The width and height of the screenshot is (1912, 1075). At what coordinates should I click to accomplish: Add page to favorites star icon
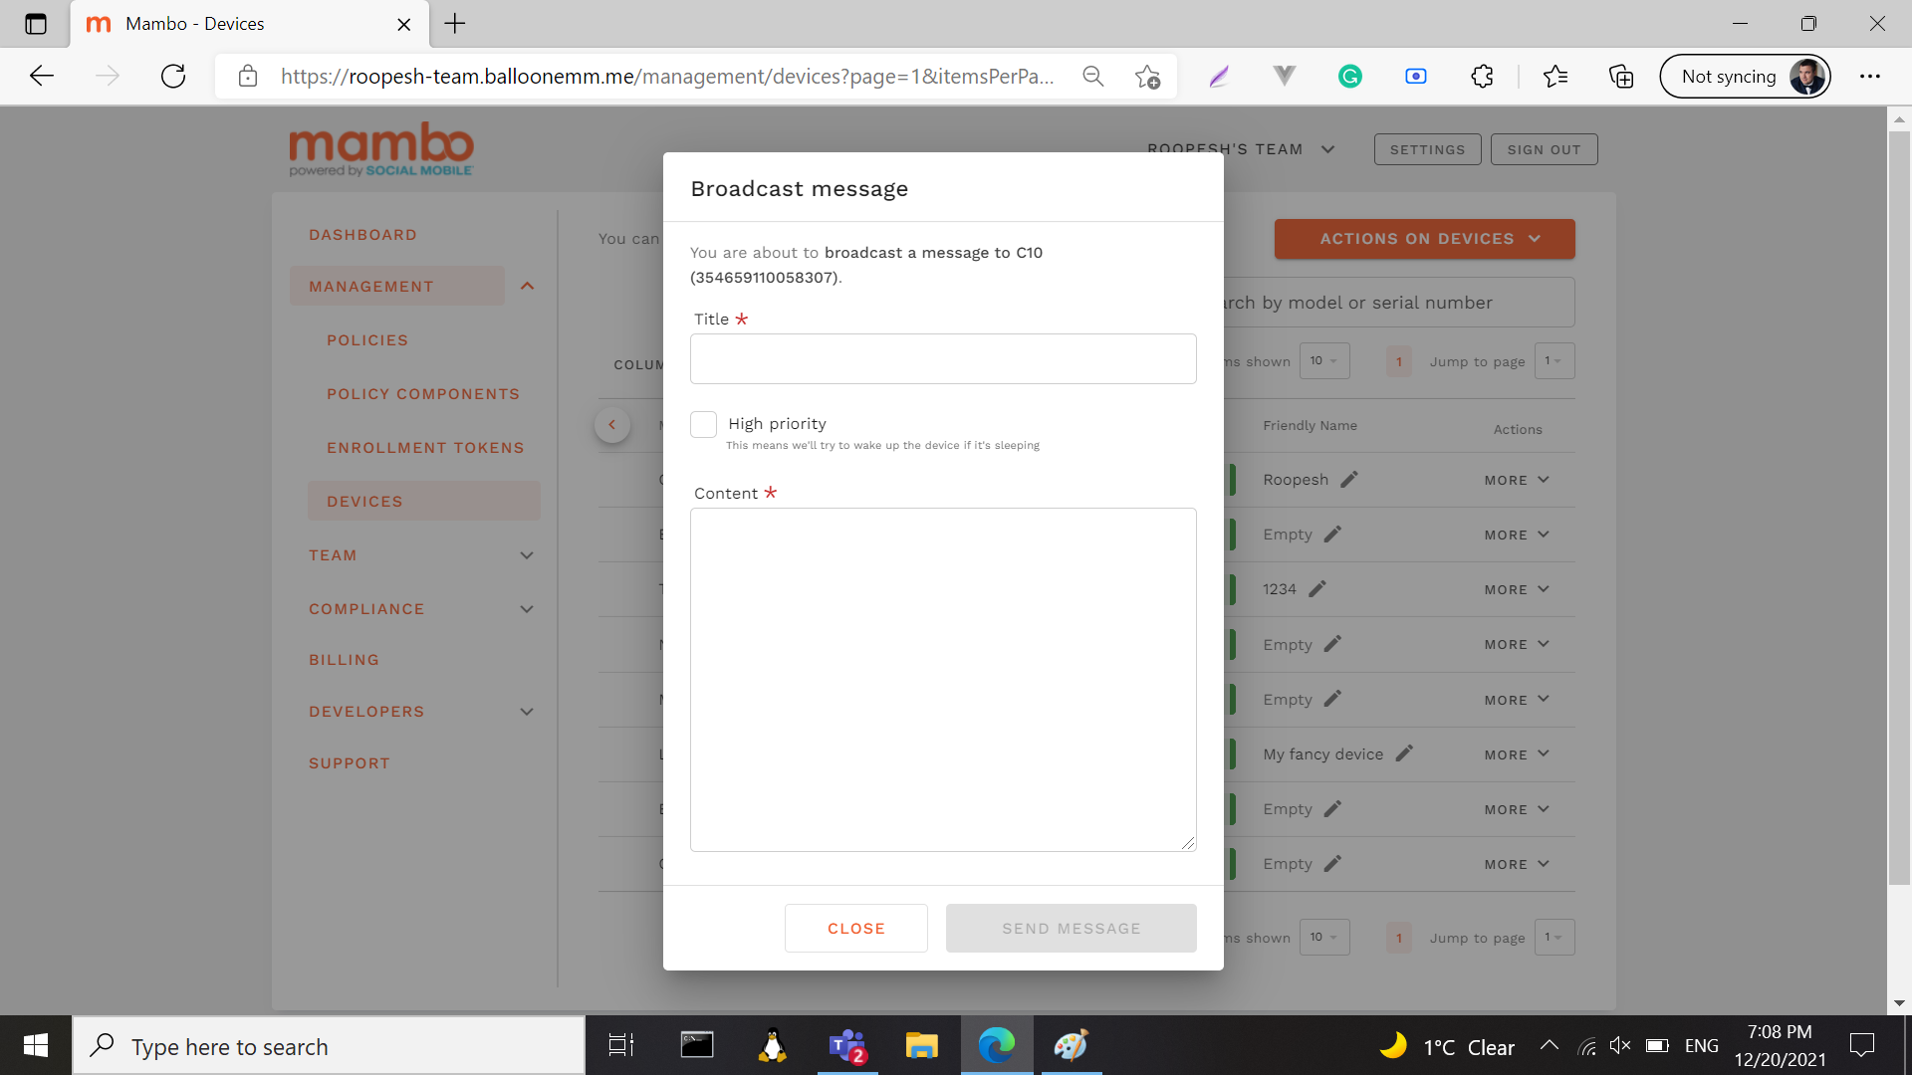(x=1147, y=77)
